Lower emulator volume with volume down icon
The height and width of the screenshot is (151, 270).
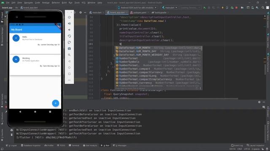(69, 30)
